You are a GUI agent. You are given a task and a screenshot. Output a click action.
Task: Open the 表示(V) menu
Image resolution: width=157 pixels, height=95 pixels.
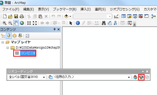[43, 9]
